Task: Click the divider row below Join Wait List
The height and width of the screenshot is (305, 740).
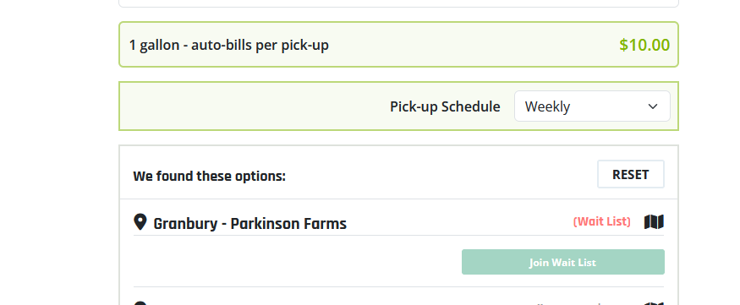Action: pos(398,286)
